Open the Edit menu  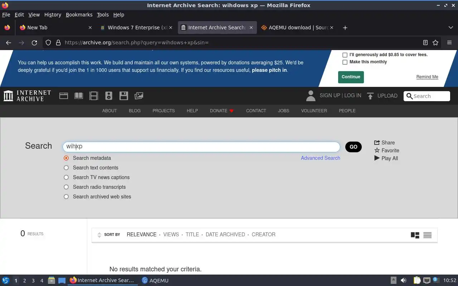click(19, 15)
